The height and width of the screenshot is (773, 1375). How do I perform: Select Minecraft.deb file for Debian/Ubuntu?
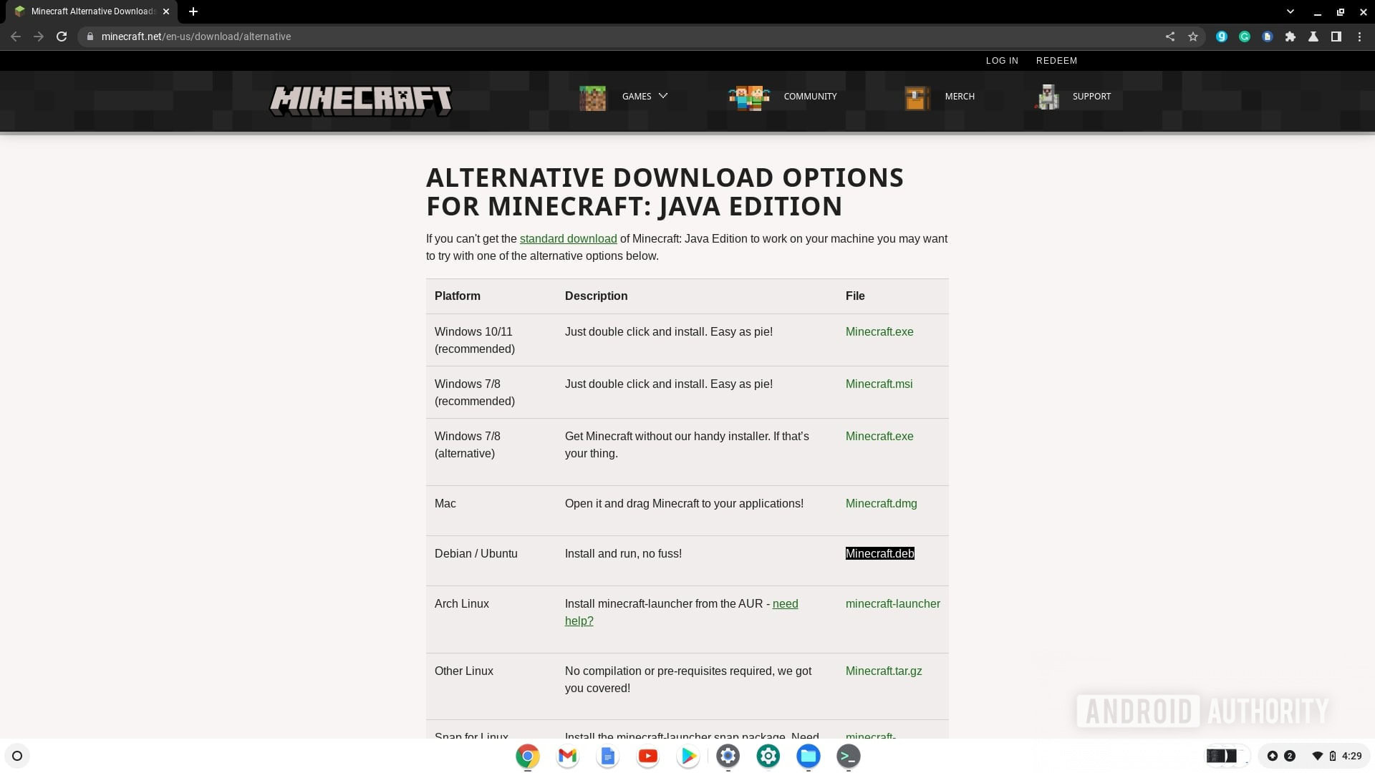click(x=879, y=553)
